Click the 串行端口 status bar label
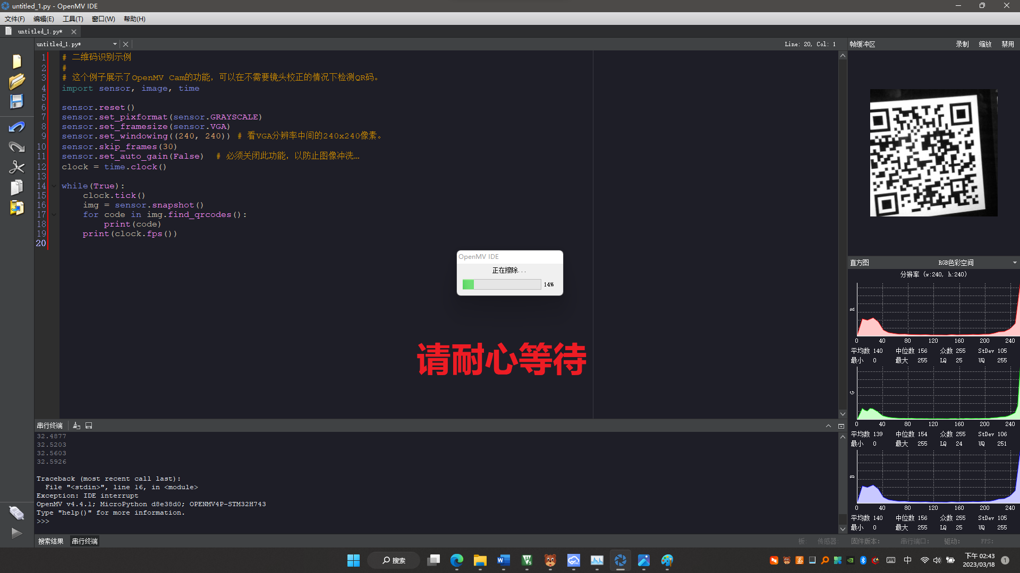This screenshot has width=1020, height=573. [x=915, y=541]
